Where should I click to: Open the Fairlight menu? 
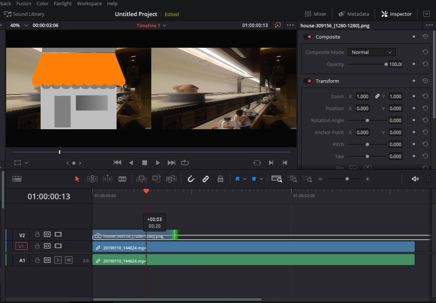[x=63, y=3]
